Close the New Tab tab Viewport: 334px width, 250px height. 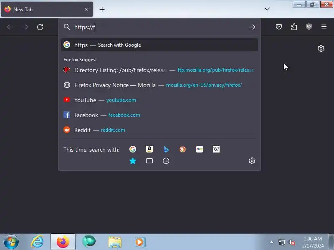[86, 9]
